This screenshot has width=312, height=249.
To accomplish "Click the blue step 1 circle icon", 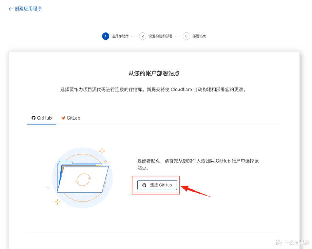I will point(106,36).
